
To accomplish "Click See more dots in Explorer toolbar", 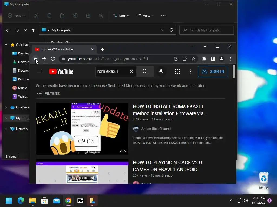I will (163, 16).
